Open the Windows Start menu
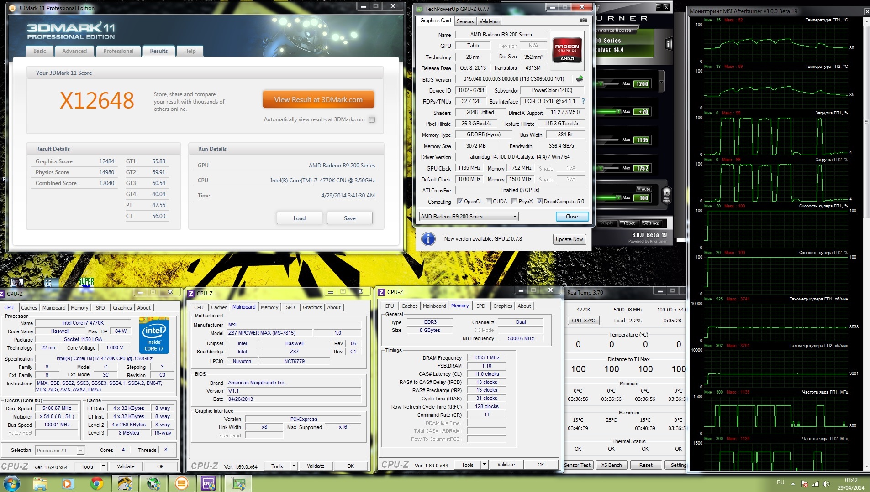870x492 pixels. tap(12, 483)
